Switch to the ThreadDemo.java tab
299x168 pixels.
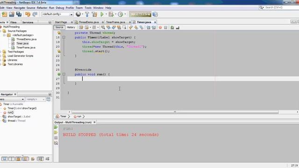[89, 22]
